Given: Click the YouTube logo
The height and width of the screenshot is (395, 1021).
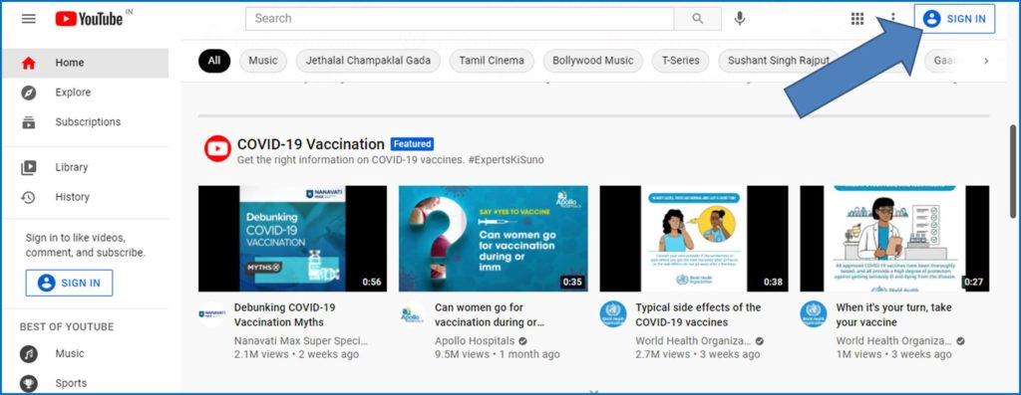Looking at the screenshot, I should pyautogui.click(x=89, y=19).
